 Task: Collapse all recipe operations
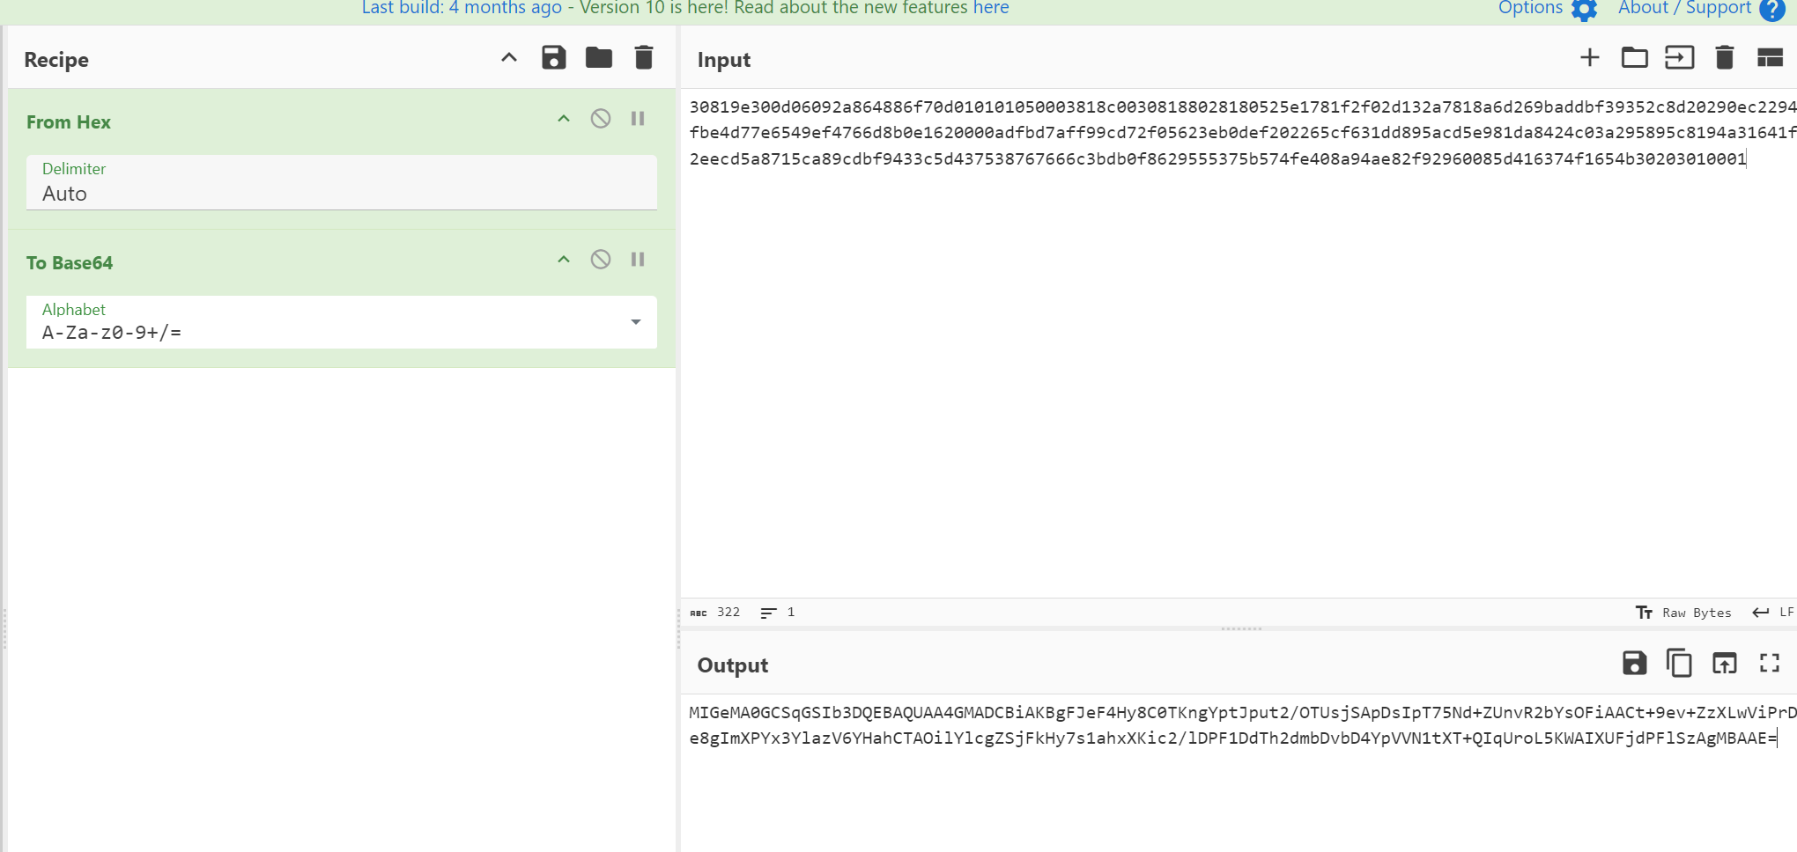point(509,58)
